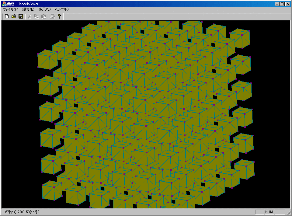The width and height of the screenshot is (292, 216).
Task: Click the ModelViewer app icon in title bar
Action: click(4, 4)
